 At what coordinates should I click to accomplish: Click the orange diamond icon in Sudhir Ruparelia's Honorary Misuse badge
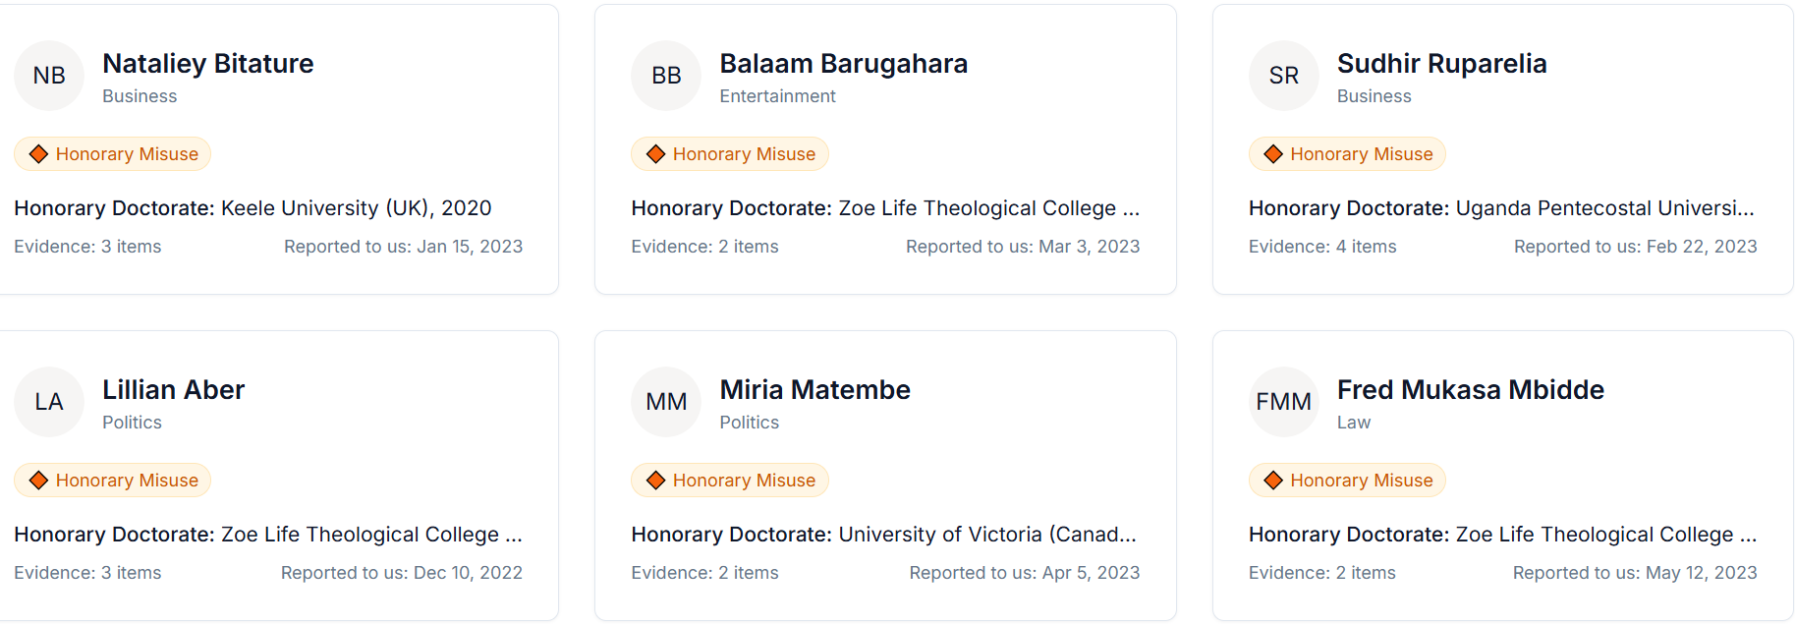click(1273, 154)
